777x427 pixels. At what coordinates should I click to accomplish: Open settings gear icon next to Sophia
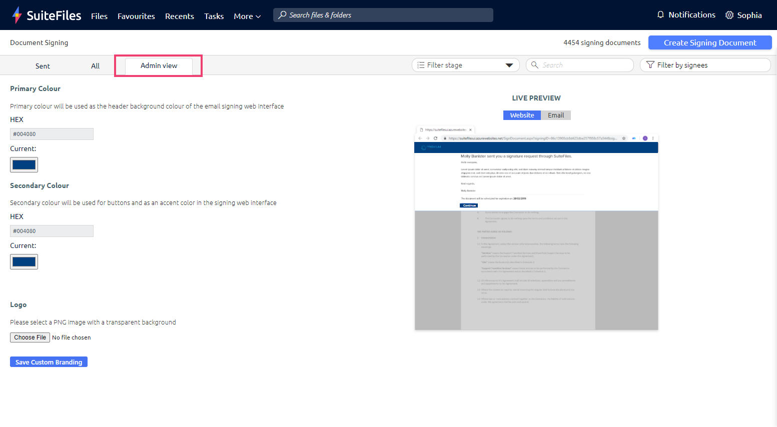pos(729,15)
